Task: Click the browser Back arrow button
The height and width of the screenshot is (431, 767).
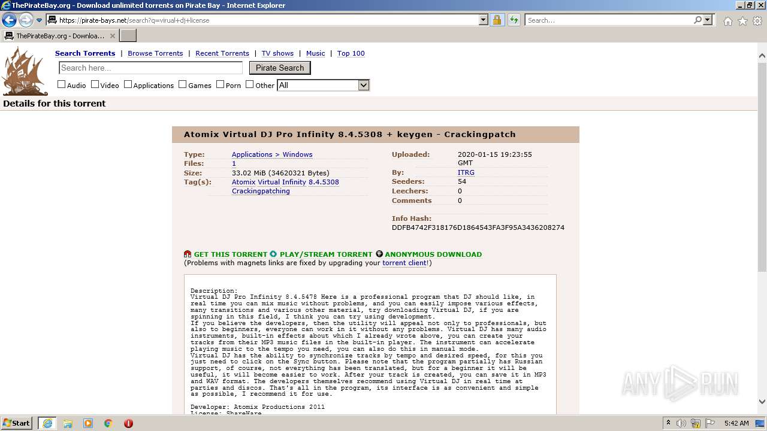Action: pyautogui.click(x=9, y=20)
